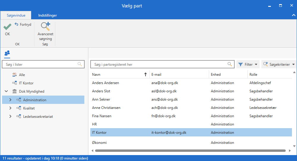The image size is (297, 161).
Task: Collapse the Dok Myndighed node
Action: (x=6, y=91)
